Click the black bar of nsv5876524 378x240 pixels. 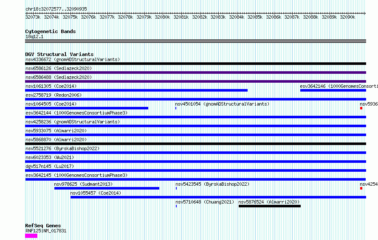[270, 206]
